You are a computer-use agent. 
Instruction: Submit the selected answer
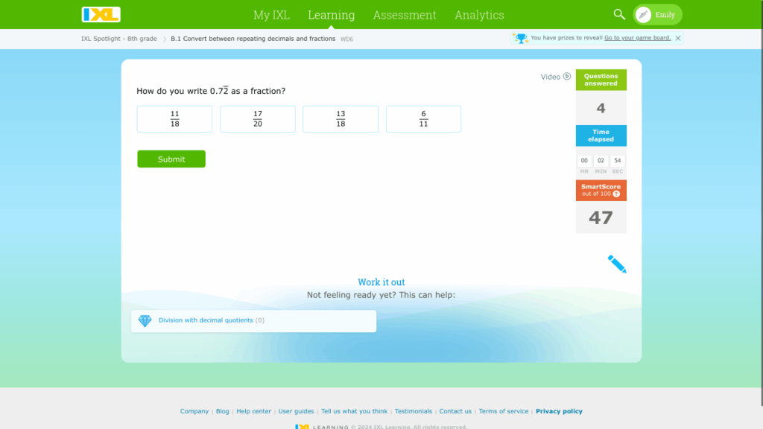click(171, 159)
